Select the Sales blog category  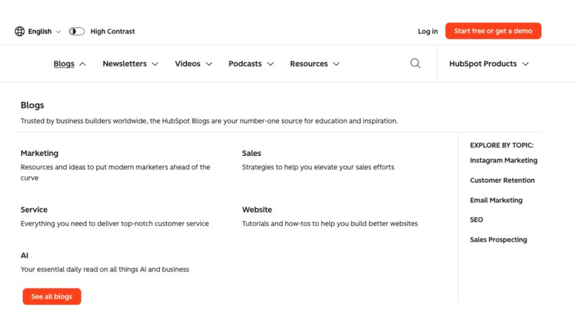[x=251, y=153]
